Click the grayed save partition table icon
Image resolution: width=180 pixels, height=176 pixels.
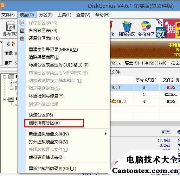point(22,23)
